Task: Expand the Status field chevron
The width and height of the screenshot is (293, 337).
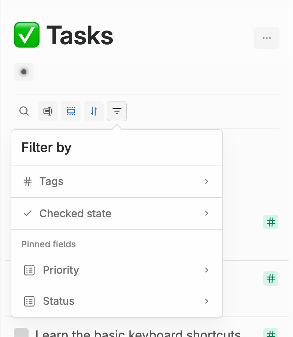Action: tap(207, 301)
